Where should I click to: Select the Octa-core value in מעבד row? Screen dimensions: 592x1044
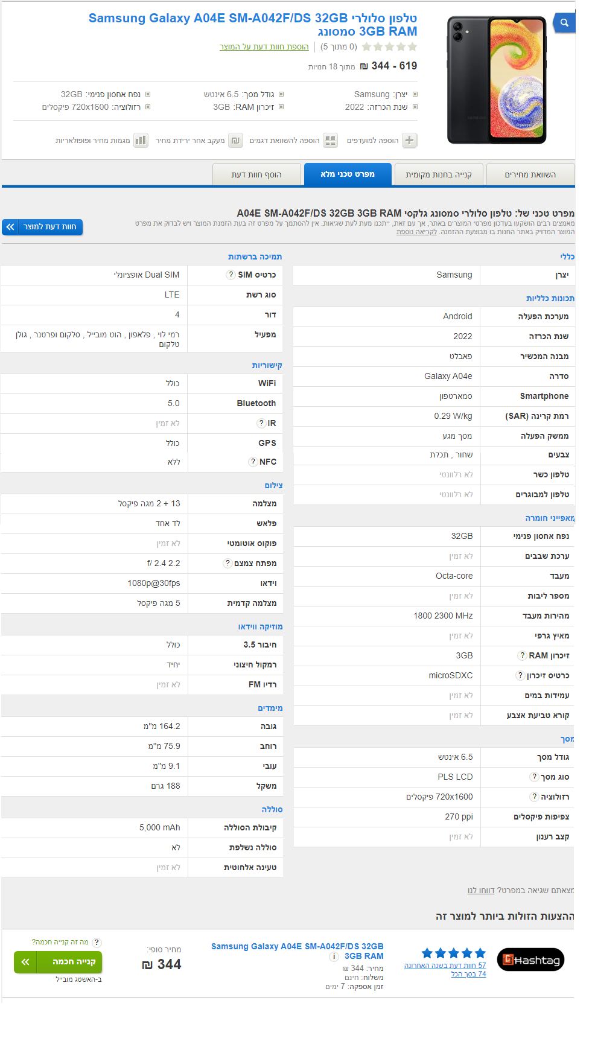[x=454, y=576]
